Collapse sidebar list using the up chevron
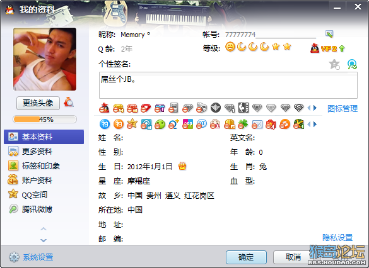The width and height of the screenshot is (369, 268). click(44, 228)
